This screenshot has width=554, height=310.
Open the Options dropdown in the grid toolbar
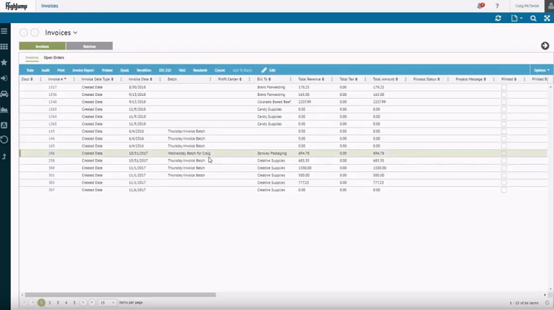[541, 69]
